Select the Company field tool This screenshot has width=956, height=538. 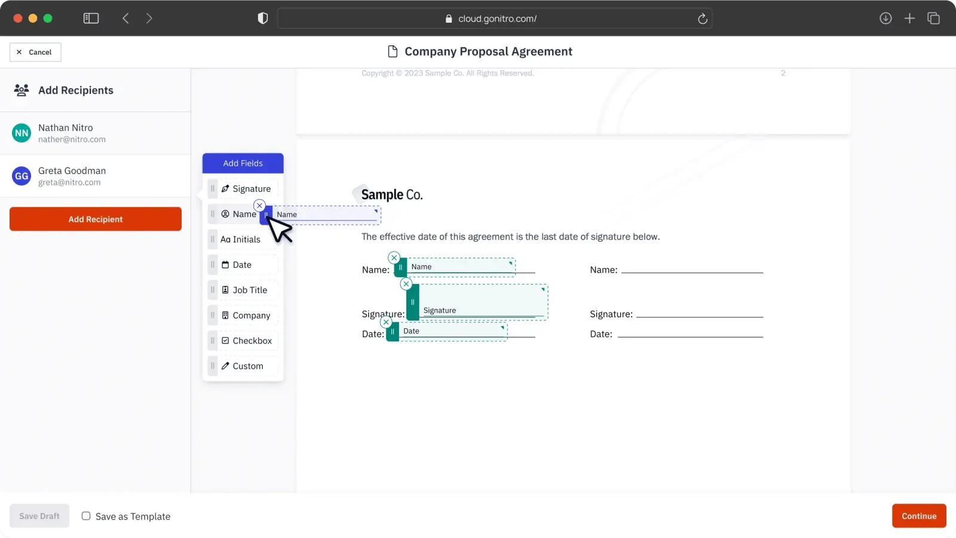tap(249, 315)
